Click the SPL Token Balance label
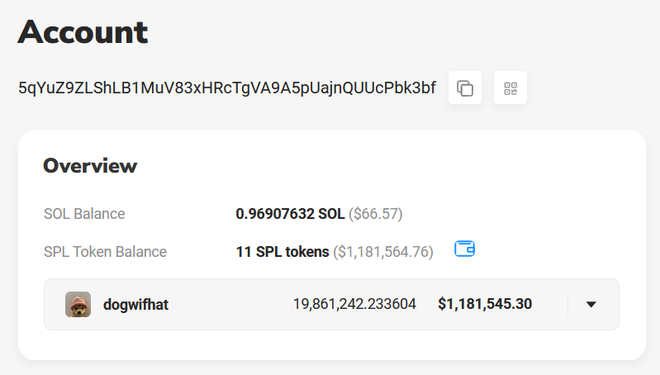Screen dimensions: 660x375 coord(105,252)
